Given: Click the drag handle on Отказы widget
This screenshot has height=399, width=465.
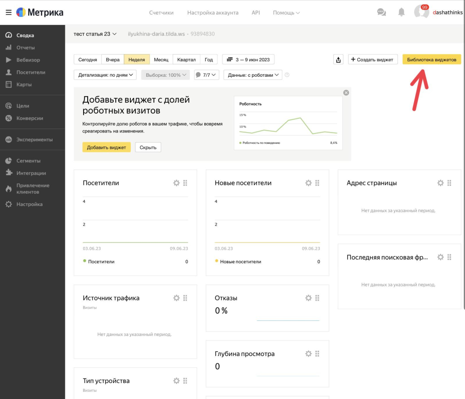Looking at the screenshot, I should pyautogui.click(x=317, y=298).
